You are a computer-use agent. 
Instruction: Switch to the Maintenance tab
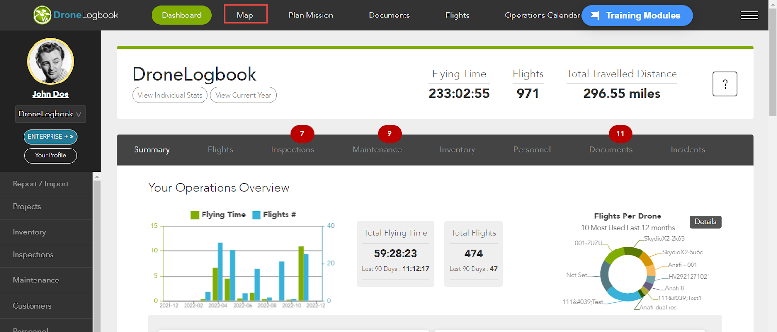377,149
